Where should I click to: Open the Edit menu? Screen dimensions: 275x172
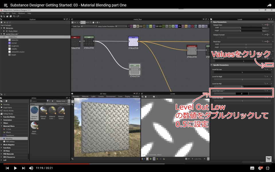(8, 13)
